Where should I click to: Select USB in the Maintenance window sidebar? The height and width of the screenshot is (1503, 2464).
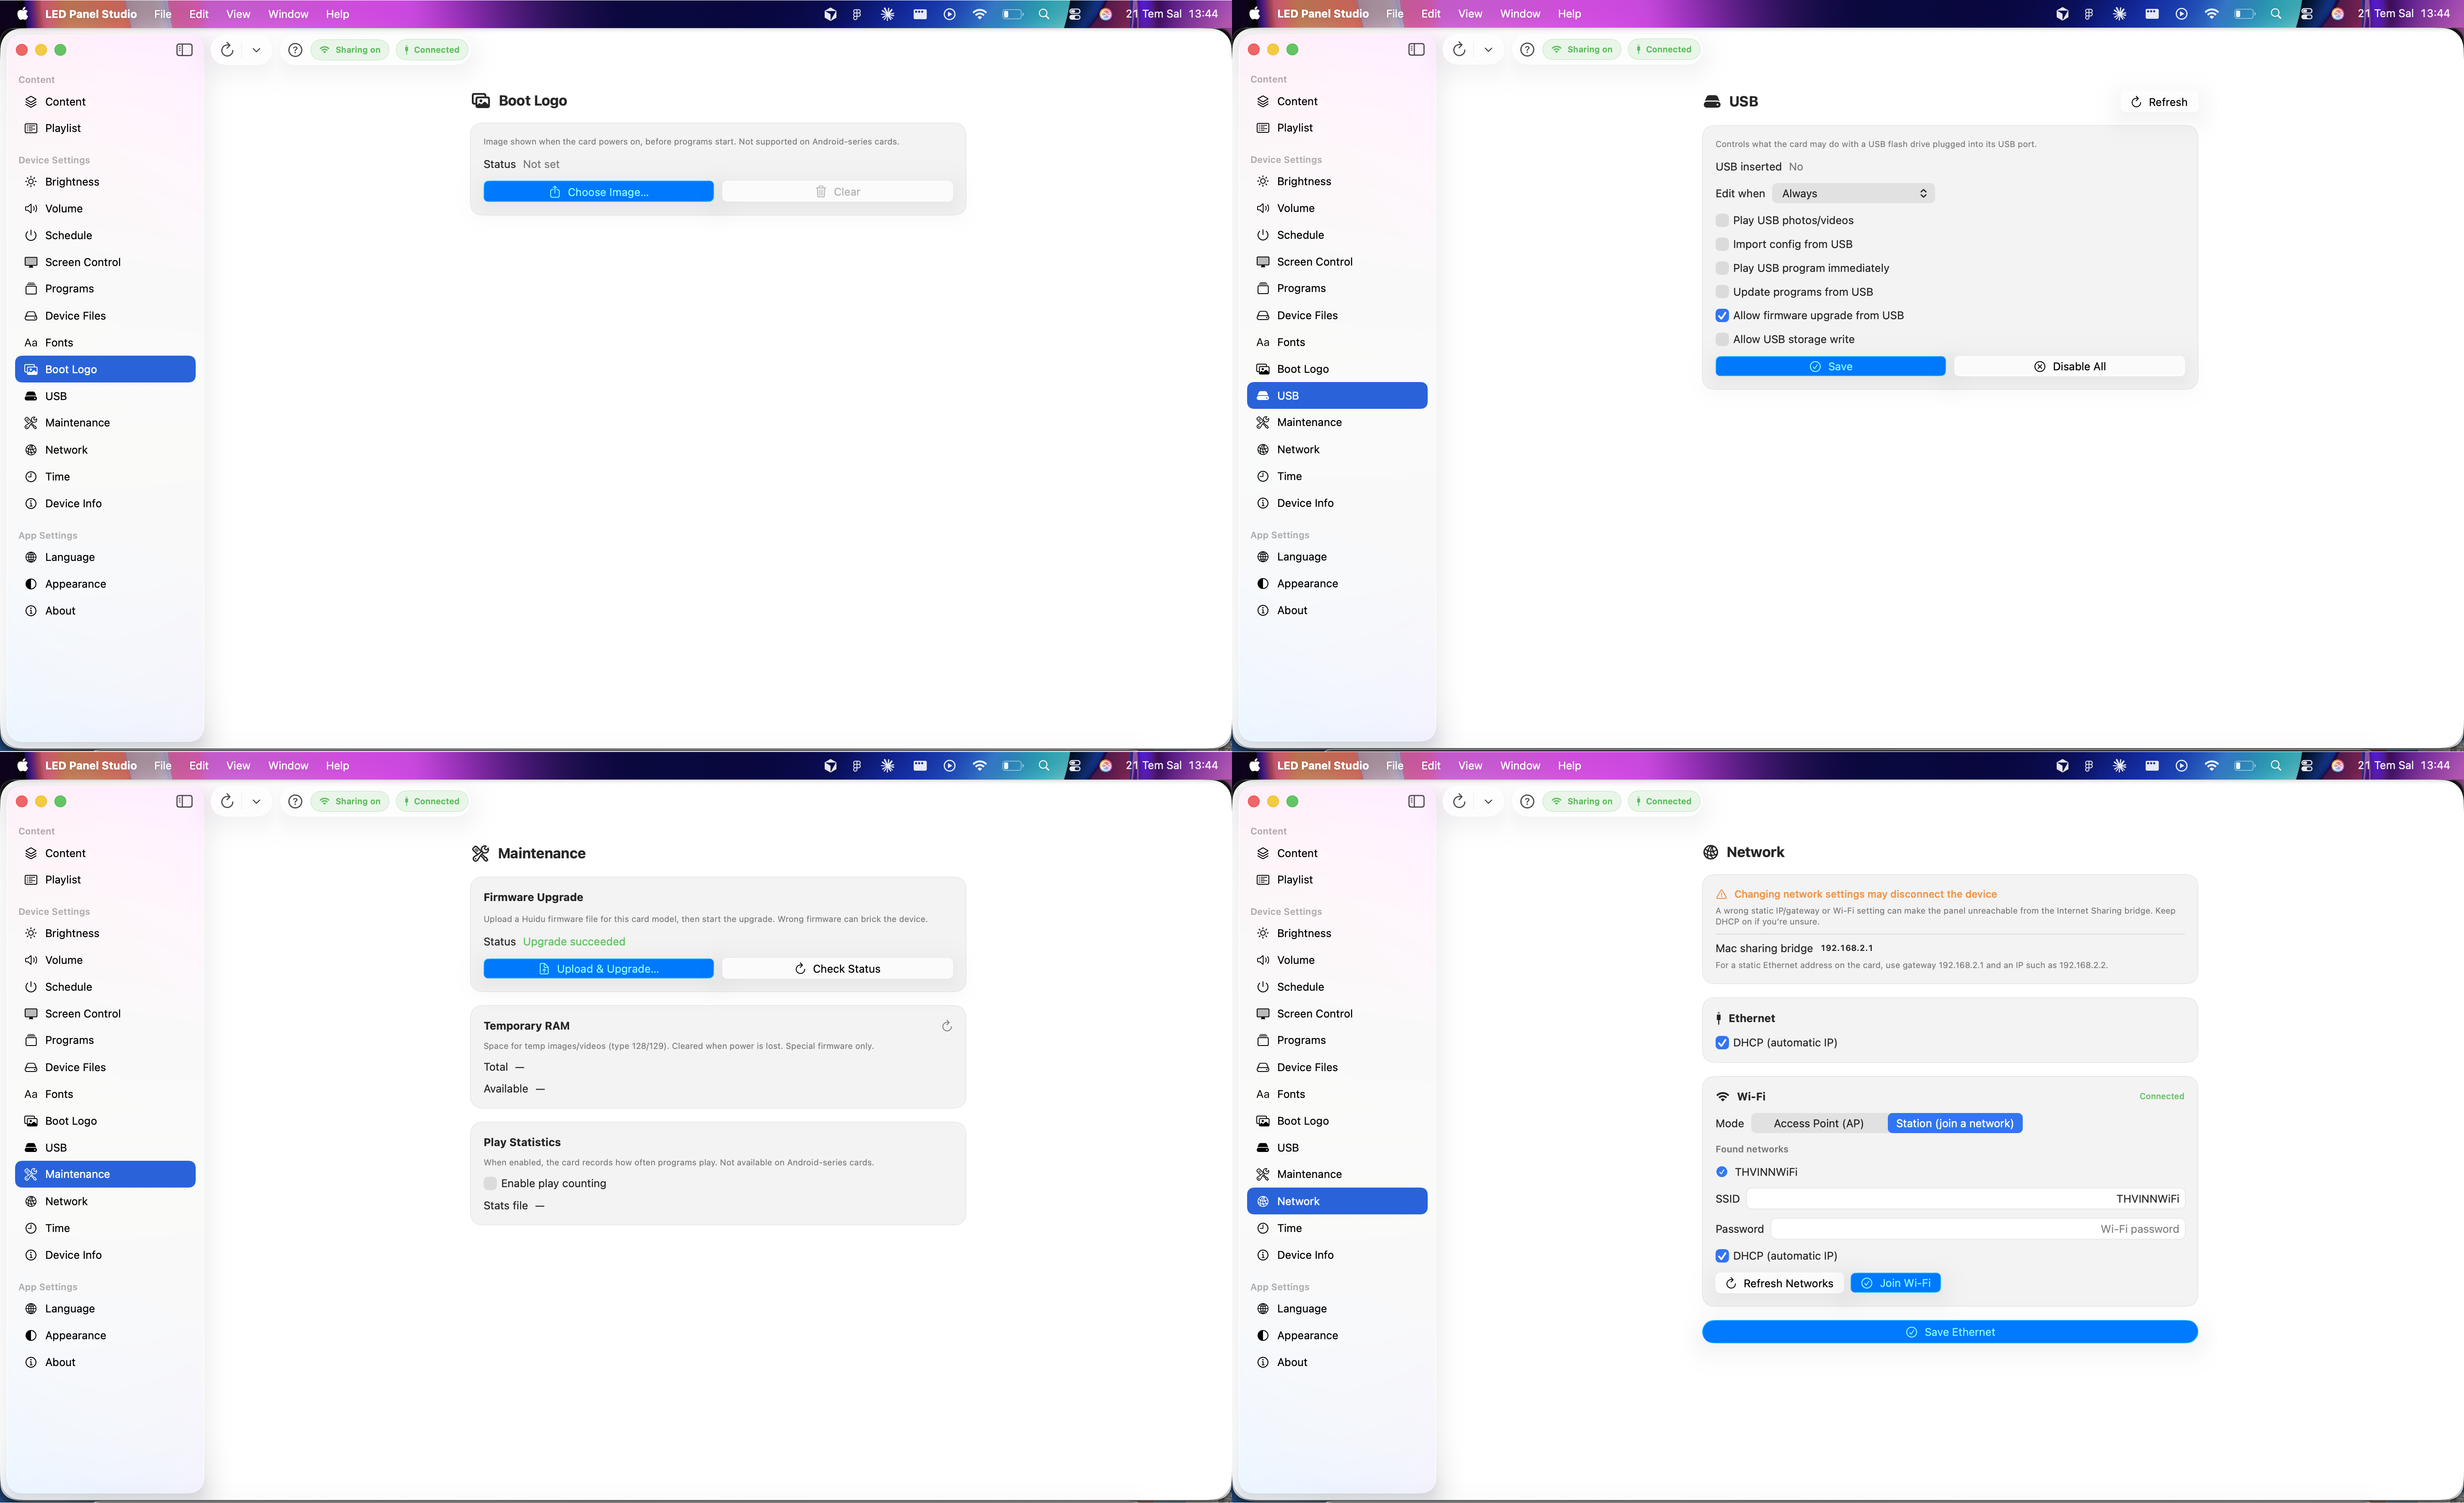click(106, 1147)
